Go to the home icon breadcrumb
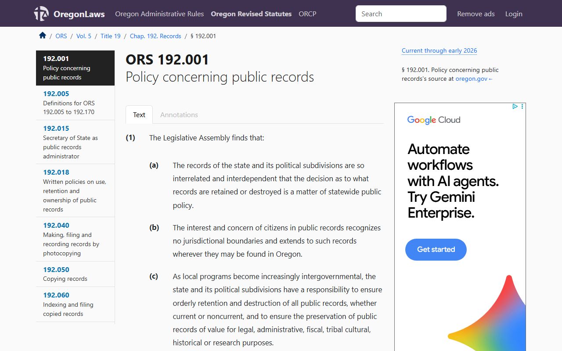The image size is (562, 351). 43,36
